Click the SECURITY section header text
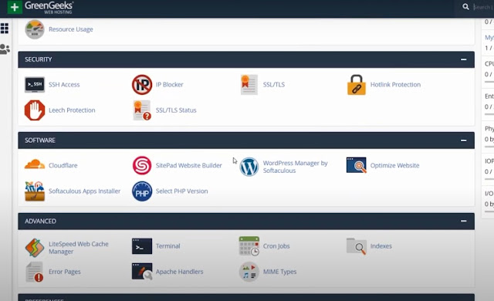The image size is (494, 301). click(39, 59)
